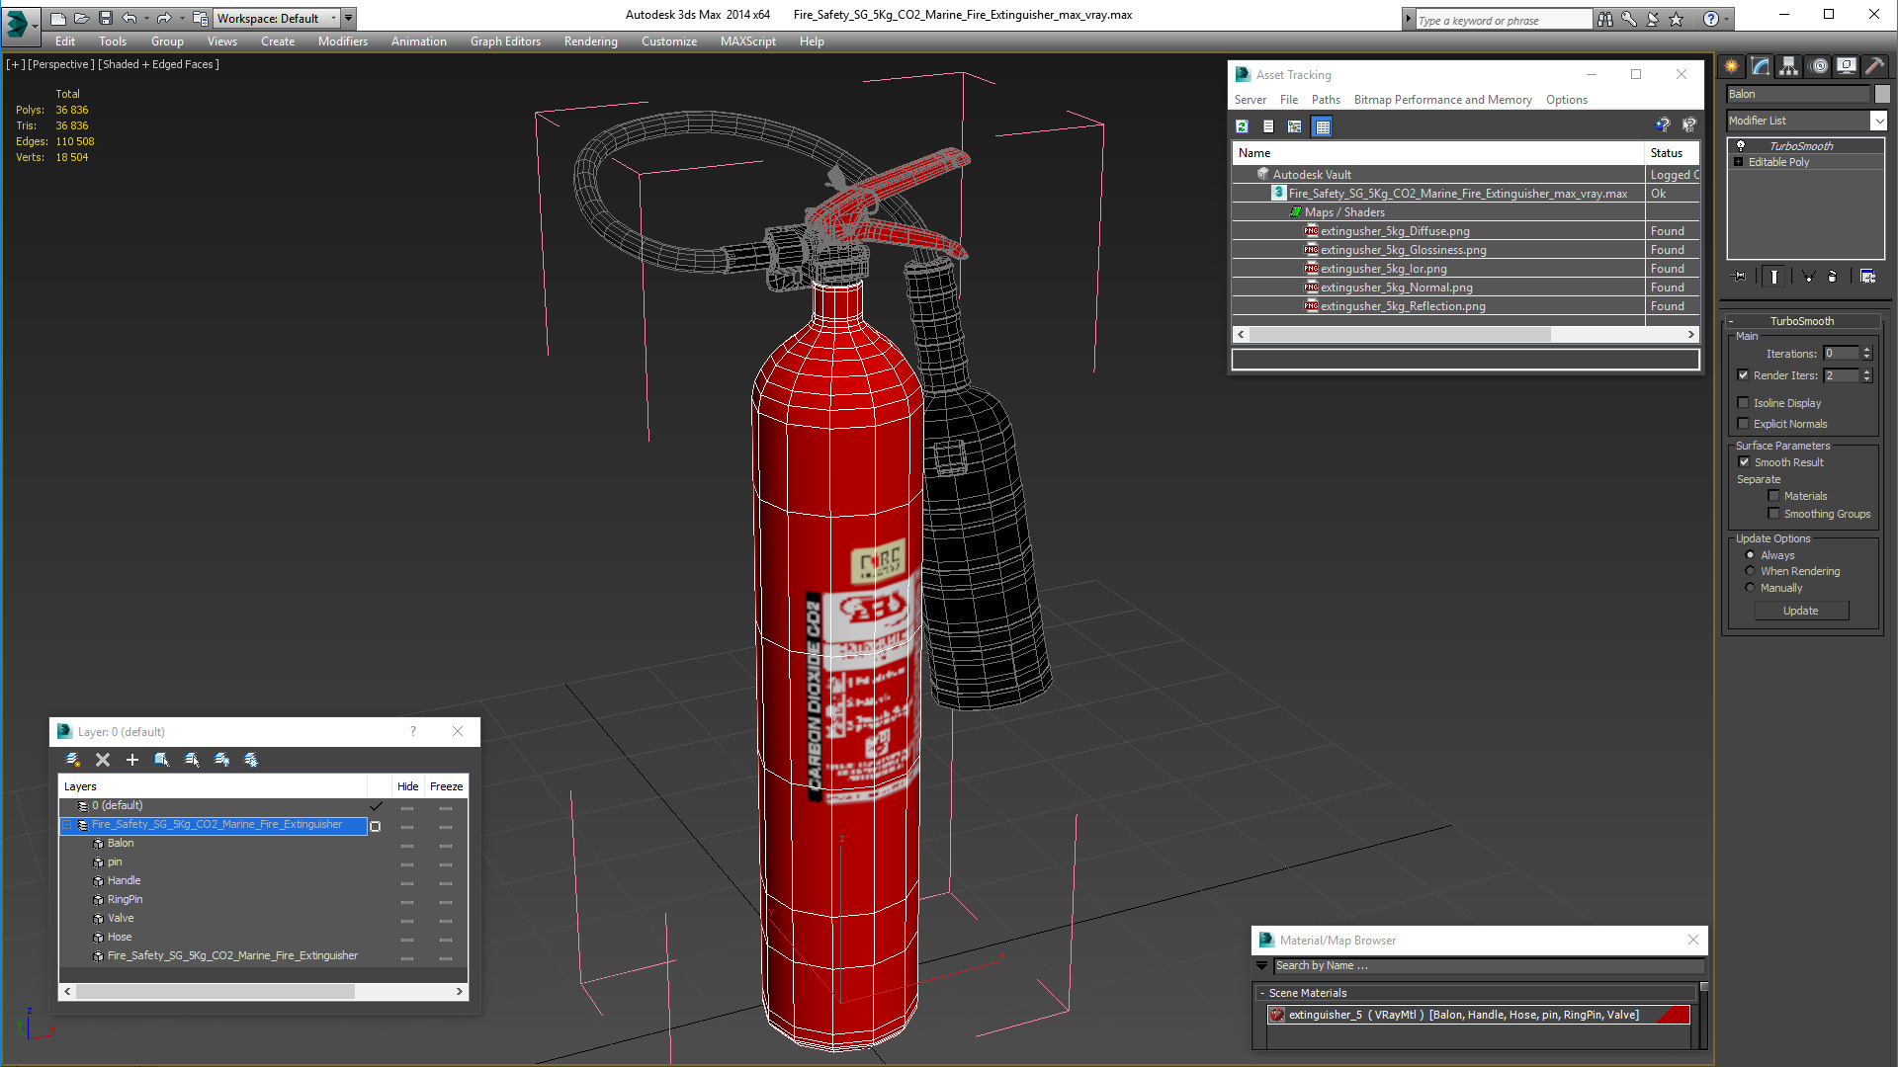Open the Modifier List dropdown
This screenshot has width=1898, height=1067.
click(1878, 121)
